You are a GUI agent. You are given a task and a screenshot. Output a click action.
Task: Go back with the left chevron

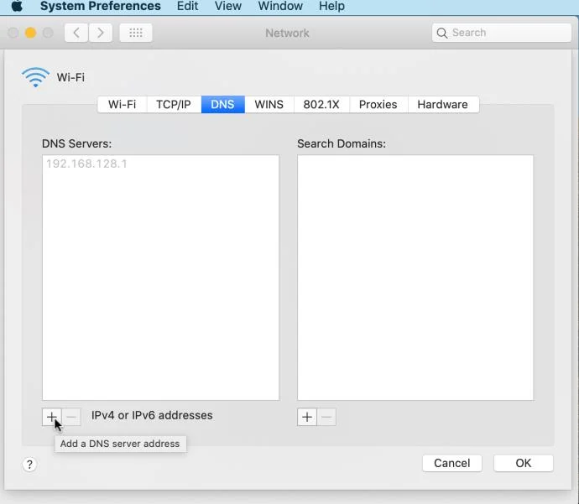coord(76,33)
